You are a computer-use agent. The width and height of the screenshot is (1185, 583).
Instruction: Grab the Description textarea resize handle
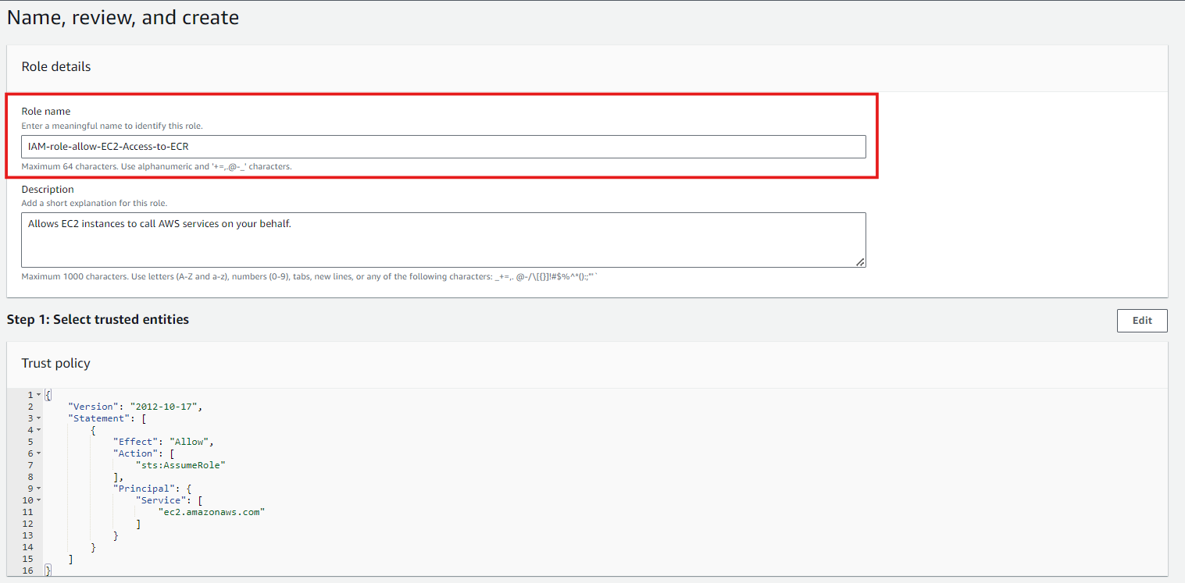(860, 262)
